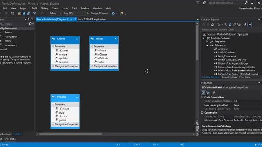Start debugging with green play icon
This screenshot has height=147, width=262.
(x=88, y=13)
